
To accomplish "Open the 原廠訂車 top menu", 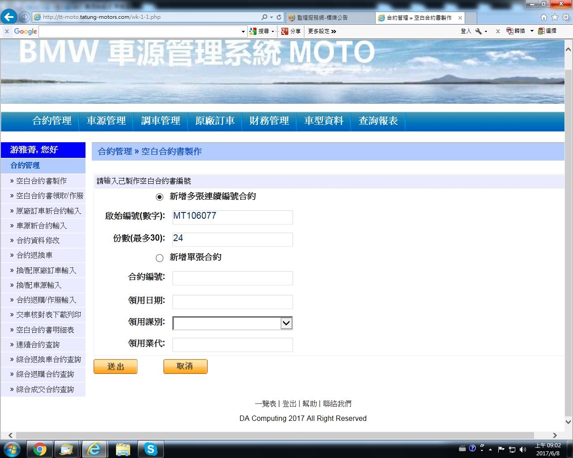I will [215, 121].
